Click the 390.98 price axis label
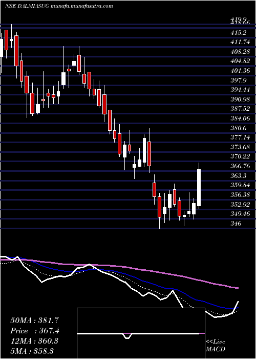The width and height of the screenshot is (256, 359). tap(240, 99)
